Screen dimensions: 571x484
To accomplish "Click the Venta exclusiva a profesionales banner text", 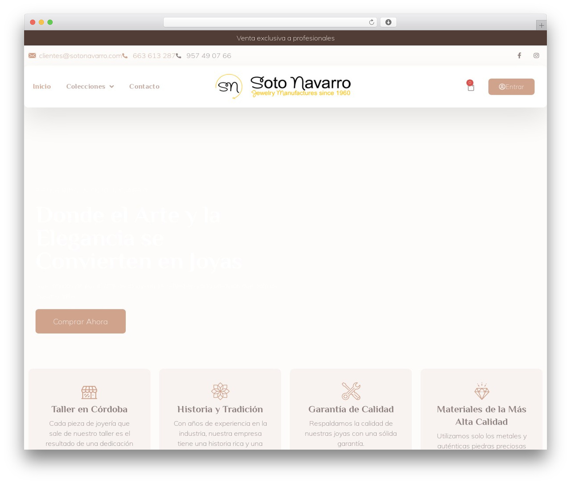I will [285, 38].
